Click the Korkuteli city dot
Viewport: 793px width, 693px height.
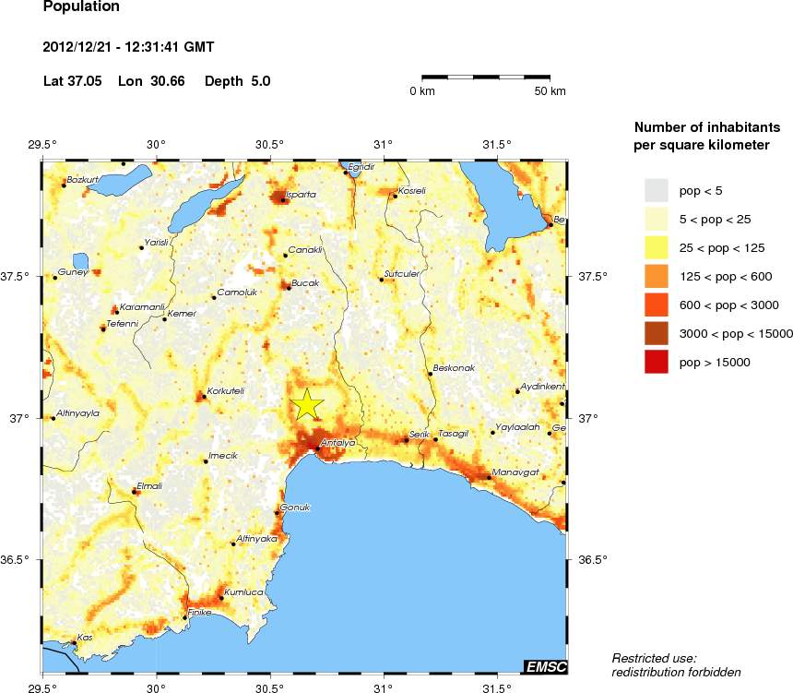point(204,397)
